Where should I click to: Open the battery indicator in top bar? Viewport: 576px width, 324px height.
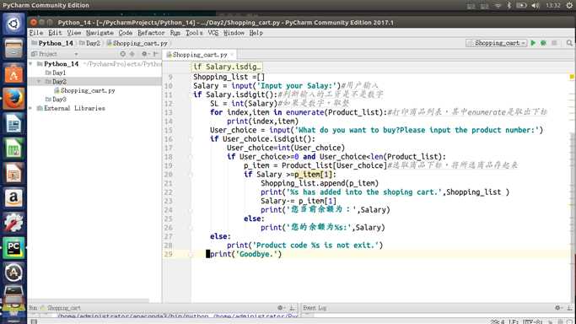tap(521, 5)
